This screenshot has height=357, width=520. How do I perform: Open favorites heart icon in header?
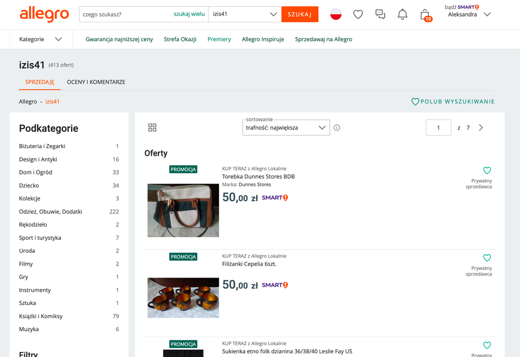[x=358, y=14]
